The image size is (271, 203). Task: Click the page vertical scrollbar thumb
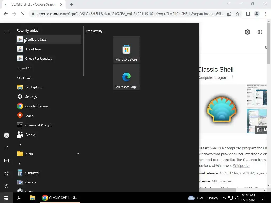[269, 43]
